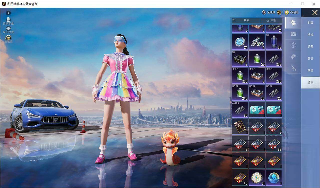Expand the collapsed side menu arrow

click(8, 13)
